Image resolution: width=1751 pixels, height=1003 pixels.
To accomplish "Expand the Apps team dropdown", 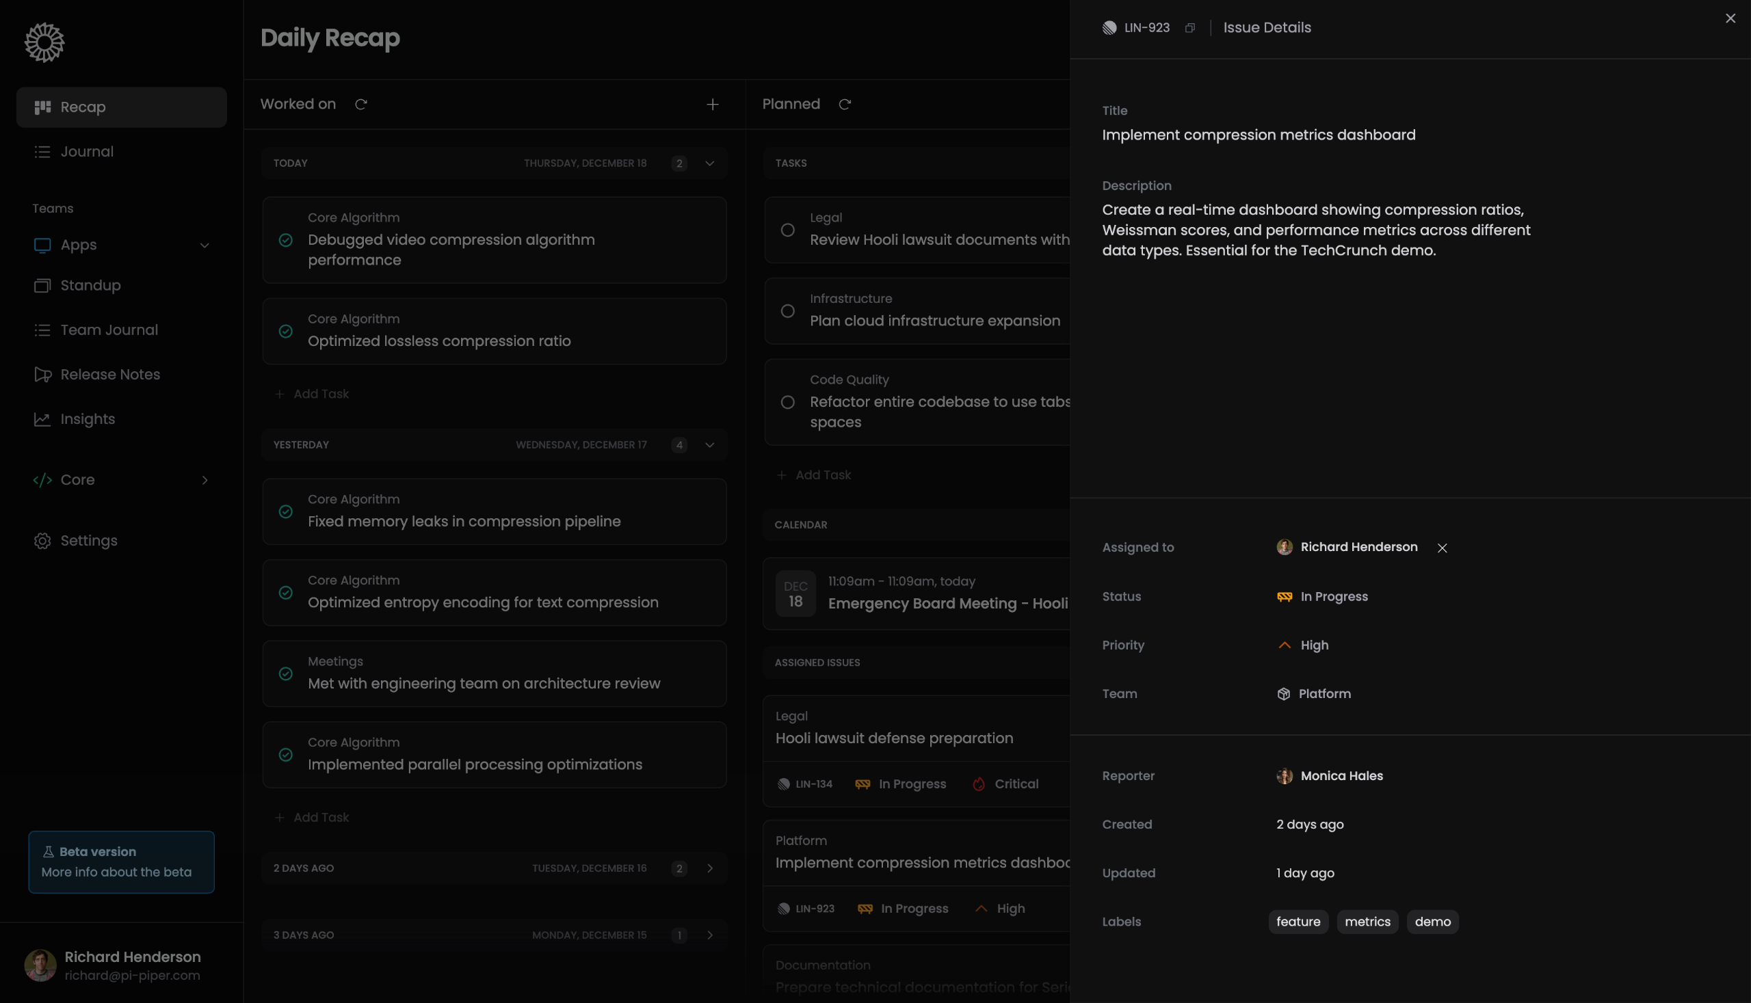I will 205,245.
